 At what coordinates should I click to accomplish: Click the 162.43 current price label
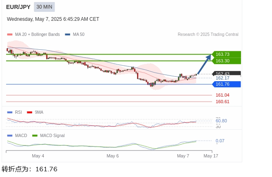pos(227,73)
